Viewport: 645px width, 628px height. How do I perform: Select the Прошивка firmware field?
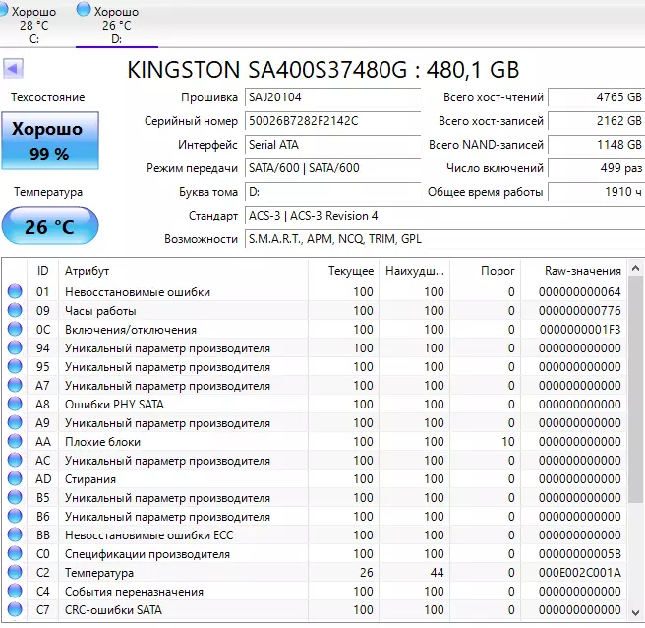tap(329, 97)
